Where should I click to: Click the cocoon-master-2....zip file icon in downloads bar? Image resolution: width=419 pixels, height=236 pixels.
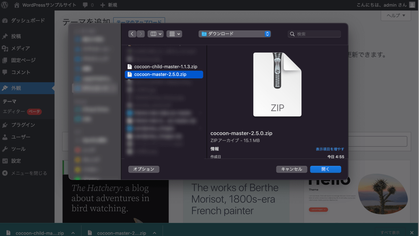pos(90,233)
